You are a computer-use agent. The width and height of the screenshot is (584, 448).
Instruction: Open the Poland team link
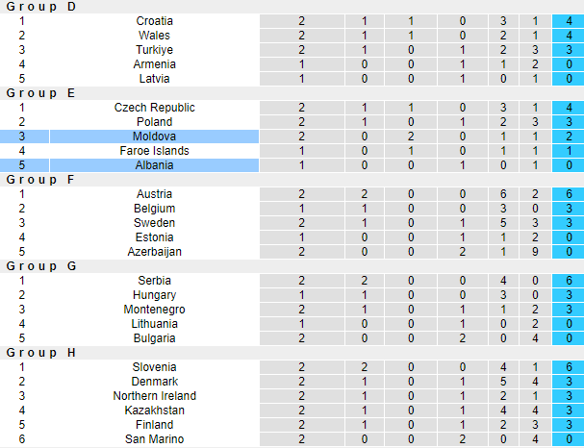[x=154, y=122]
